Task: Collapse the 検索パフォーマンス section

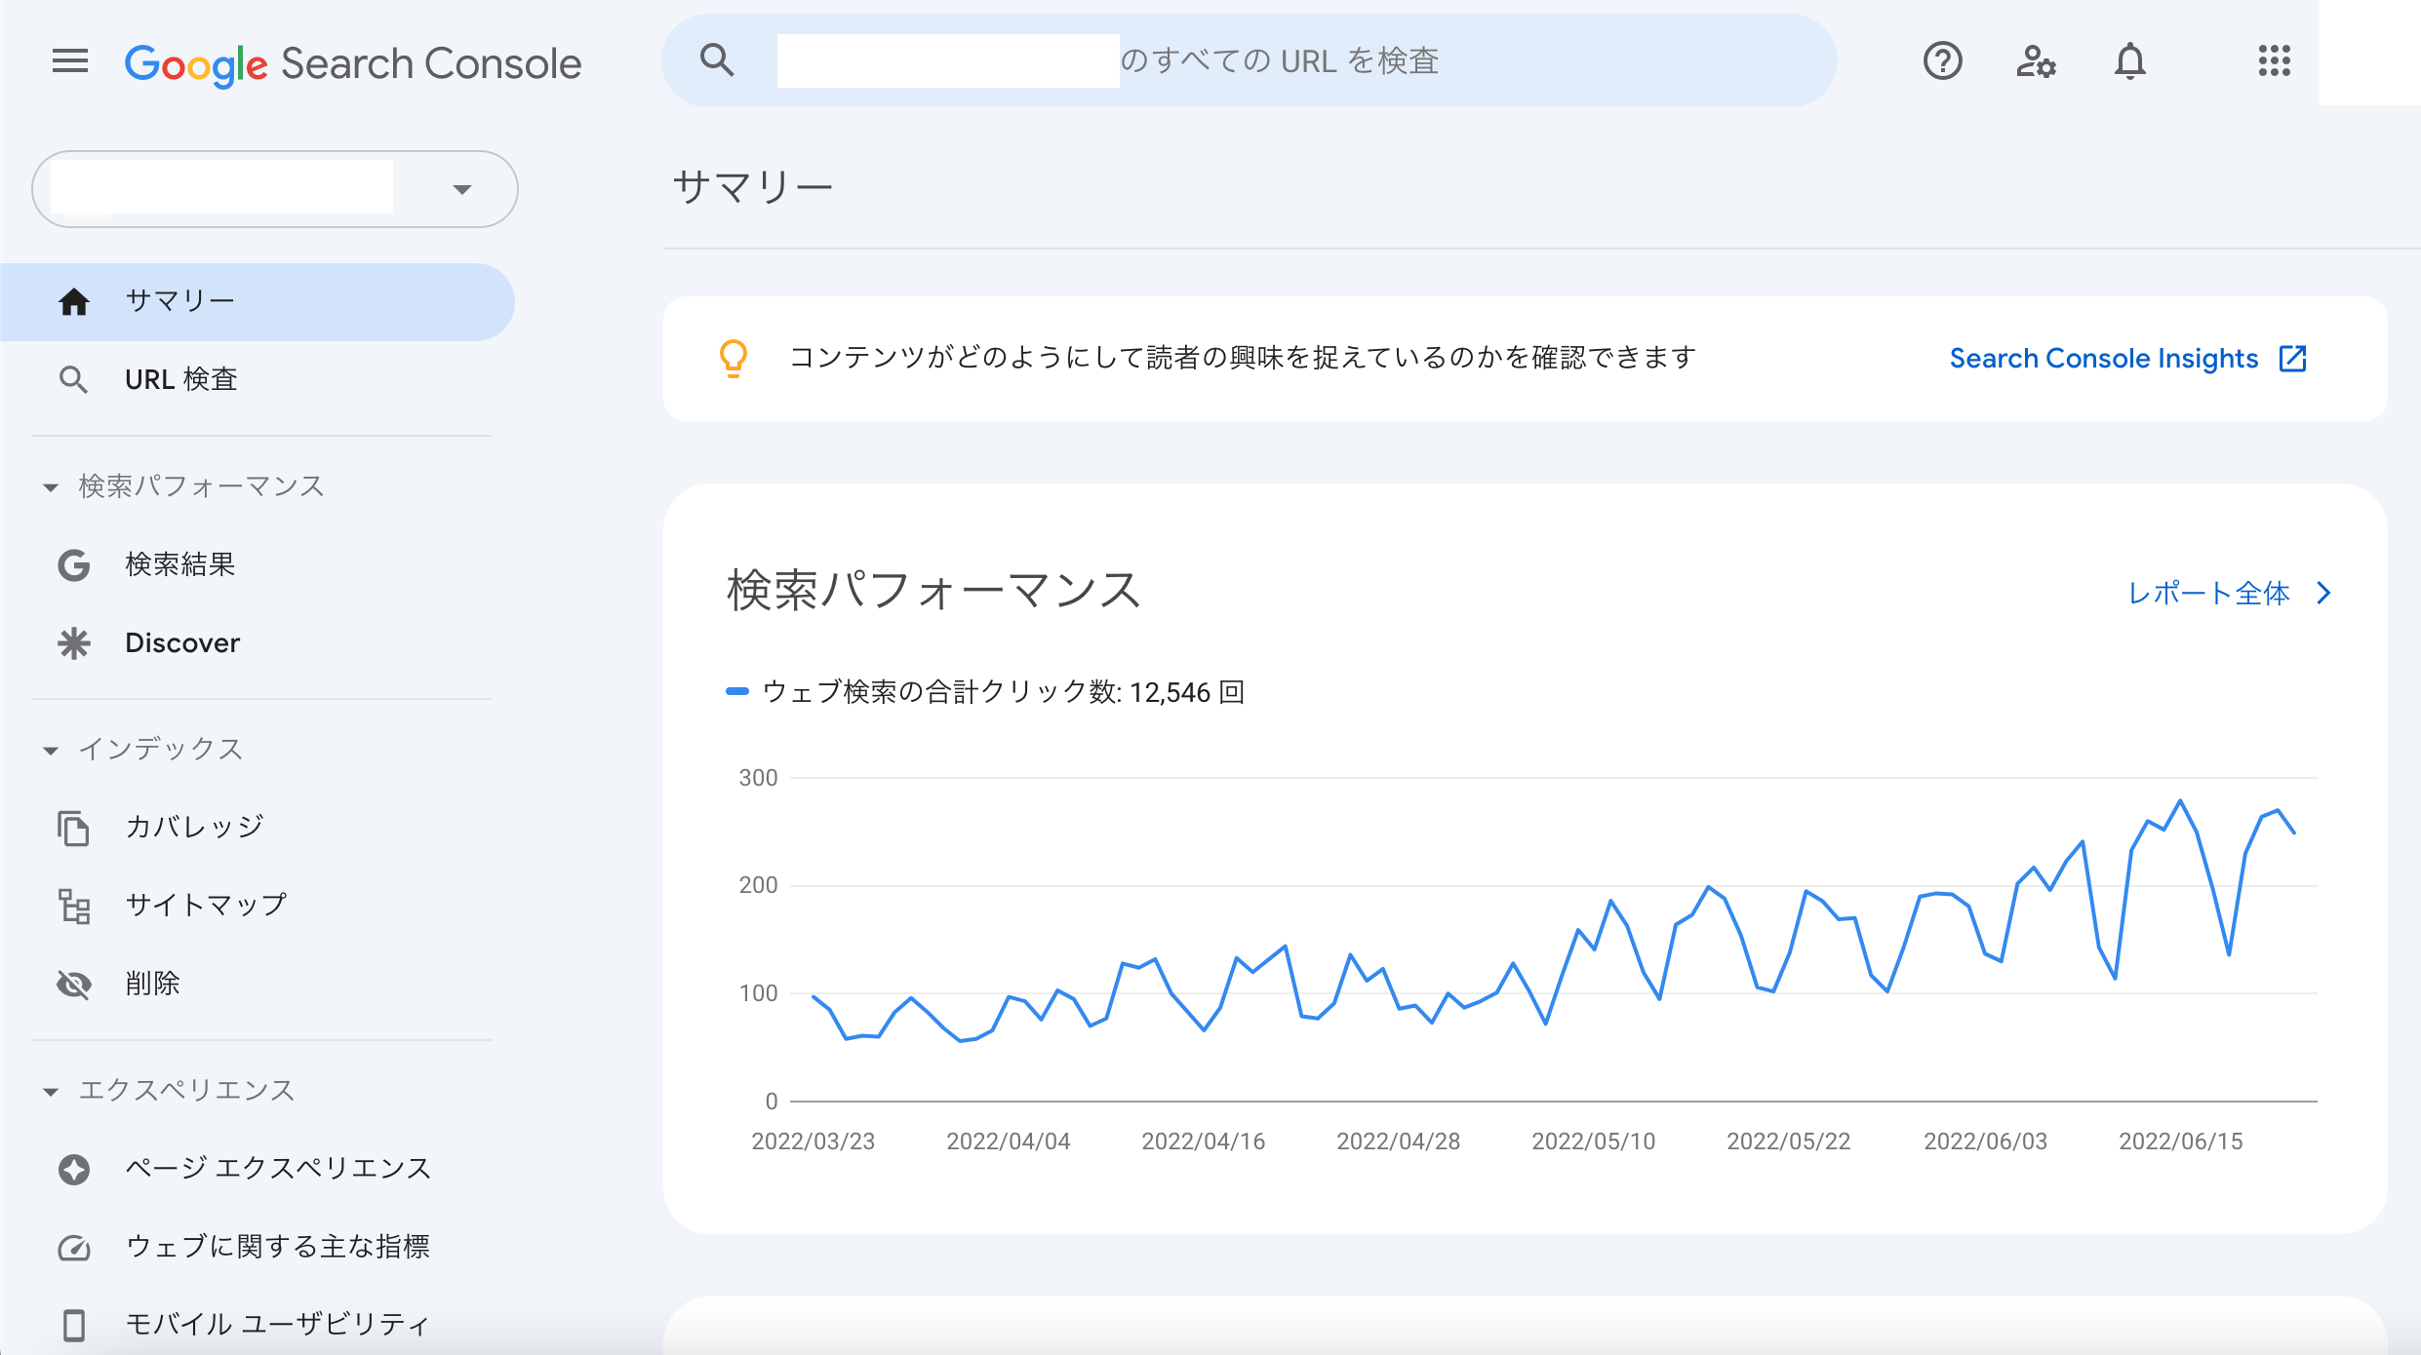Action: pos(51,486)
